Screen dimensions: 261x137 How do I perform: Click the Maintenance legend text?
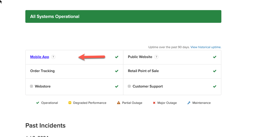[202, 103]
